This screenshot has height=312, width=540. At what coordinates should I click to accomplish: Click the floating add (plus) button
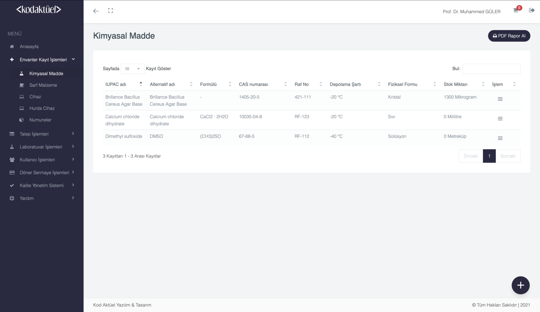pyautogui.click(x=520, y=285)
